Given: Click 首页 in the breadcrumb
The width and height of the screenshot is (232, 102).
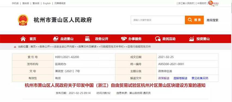Looking at the screenshot, I should point(33,47).
